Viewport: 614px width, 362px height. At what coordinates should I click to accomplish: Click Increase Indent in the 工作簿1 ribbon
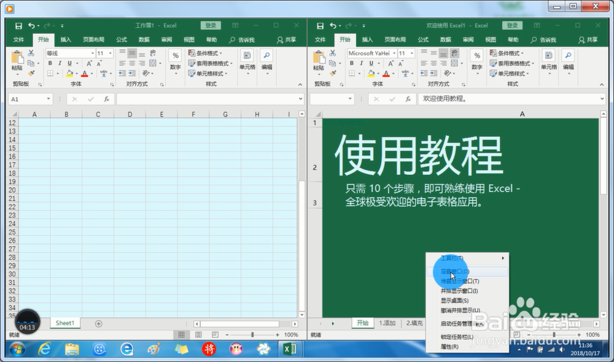pos(132,73)
